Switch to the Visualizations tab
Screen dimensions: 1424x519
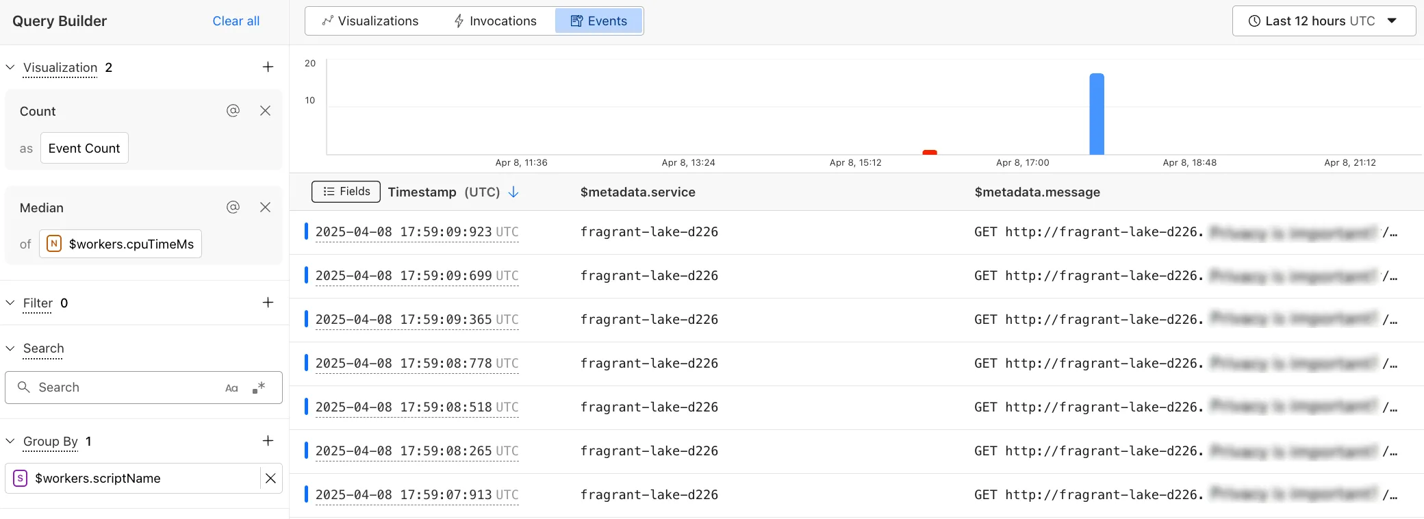coord(370,21)
